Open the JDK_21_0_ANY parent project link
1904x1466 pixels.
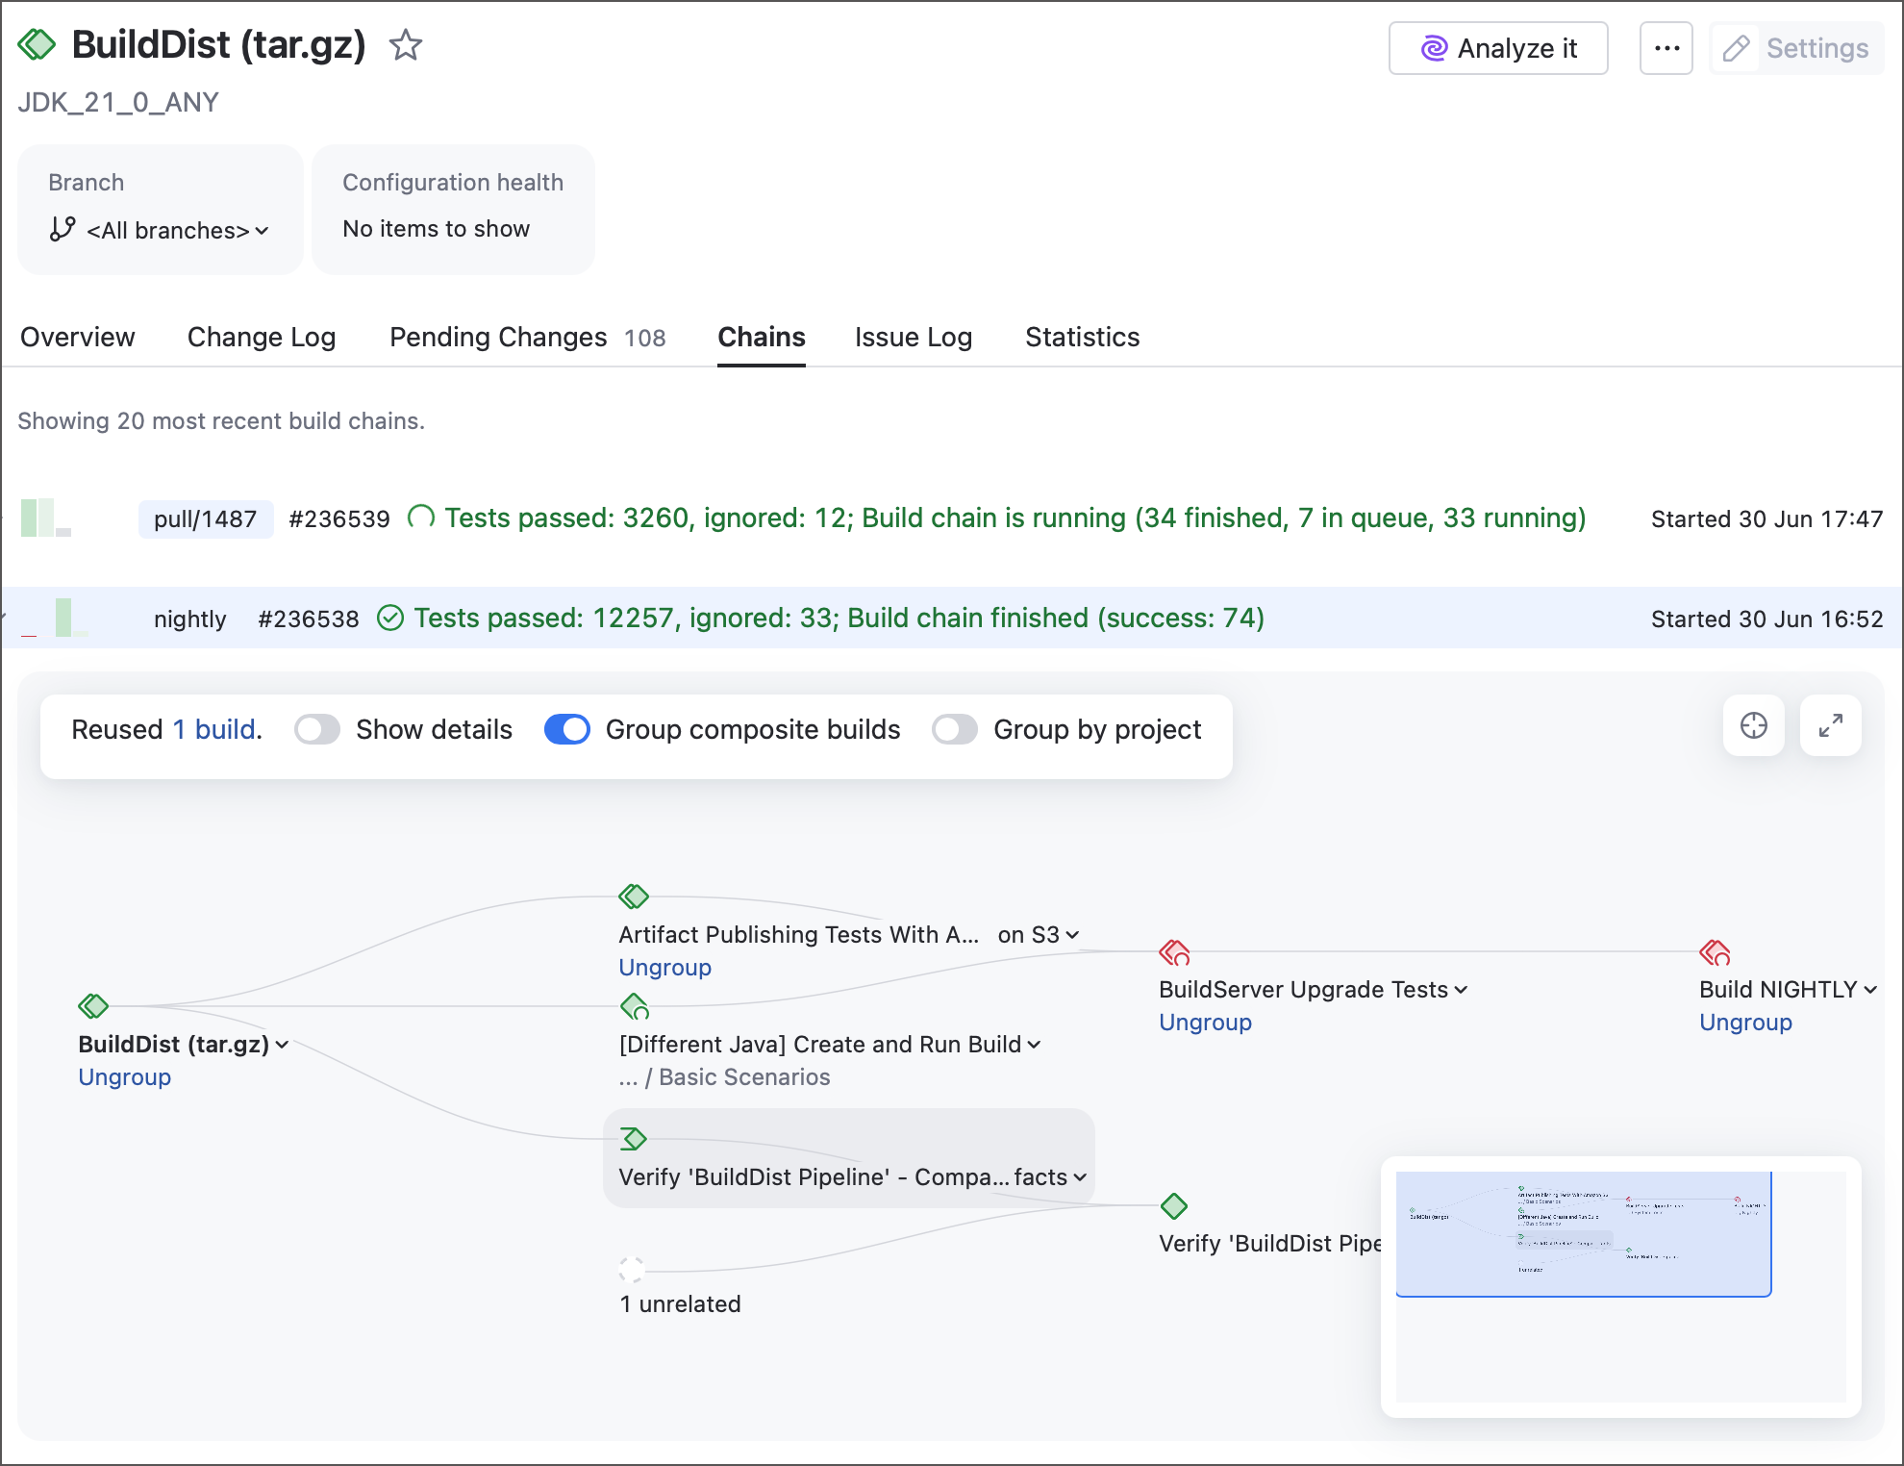pos(118,102)
